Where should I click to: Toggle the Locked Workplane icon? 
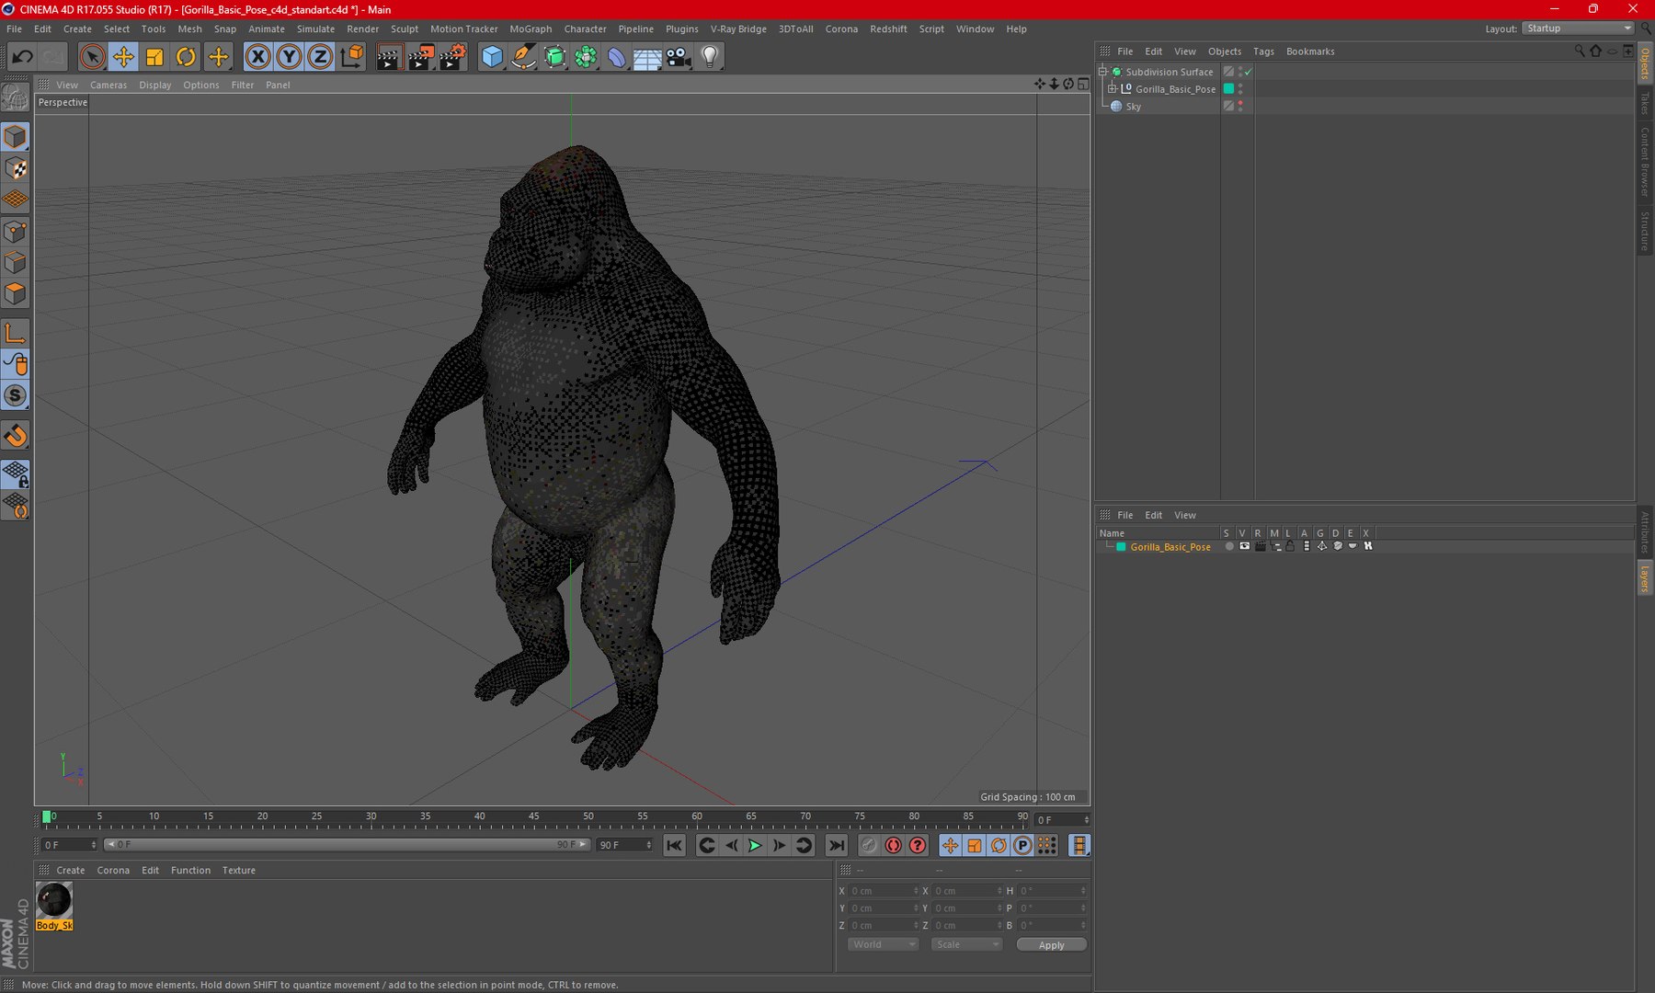point(16,474)
